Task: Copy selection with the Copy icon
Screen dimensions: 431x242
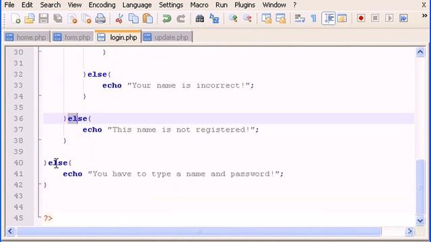Action: (133, 19)
